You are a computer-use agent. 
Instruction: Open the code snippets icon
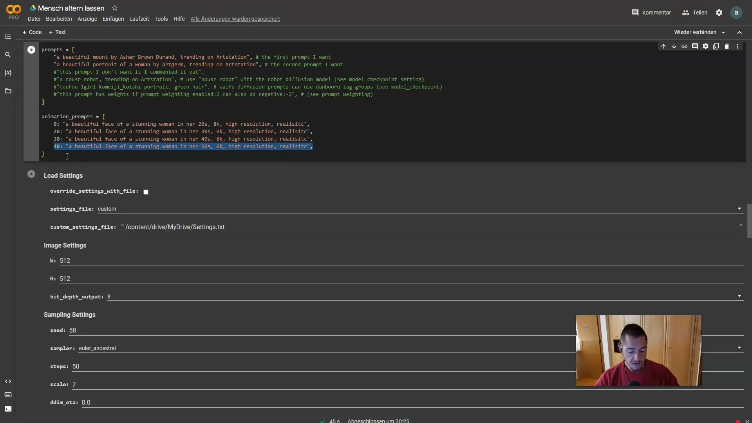tap(8, 381)
